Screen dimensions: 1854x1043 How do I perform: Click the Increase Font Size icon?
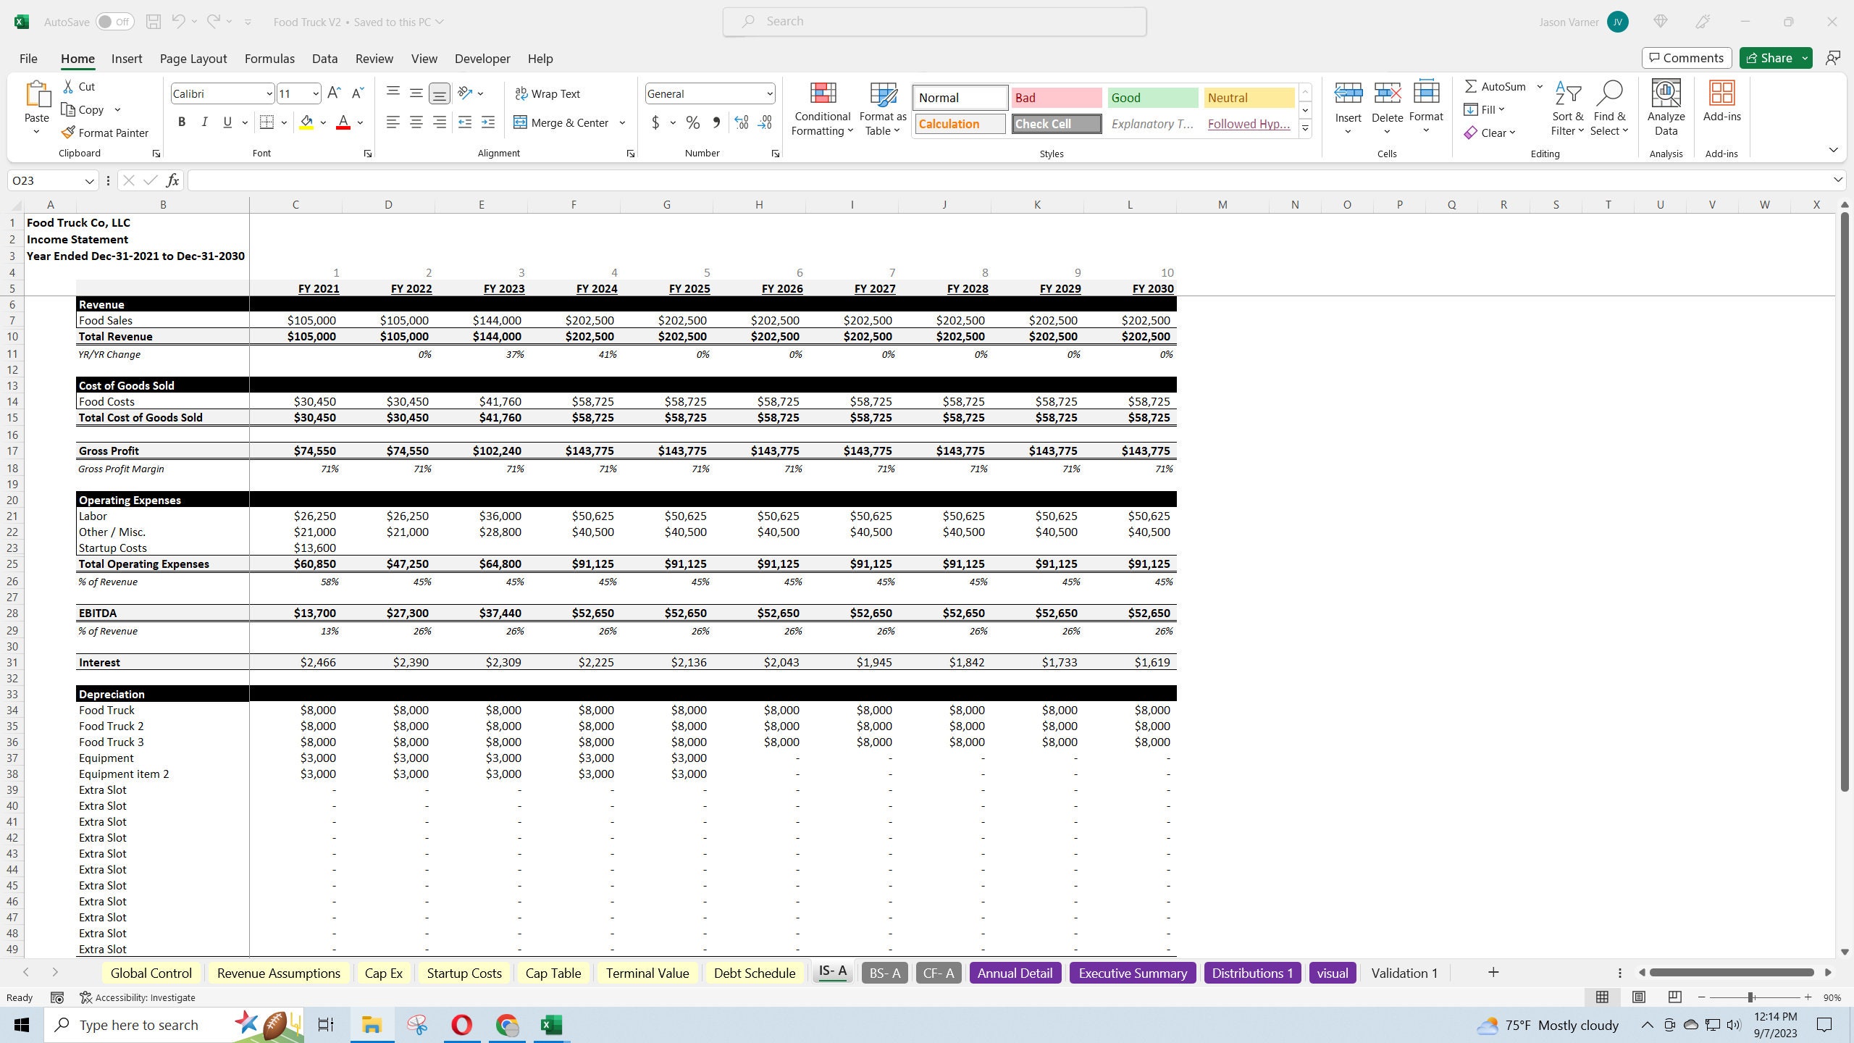click(x=334, y=93)
